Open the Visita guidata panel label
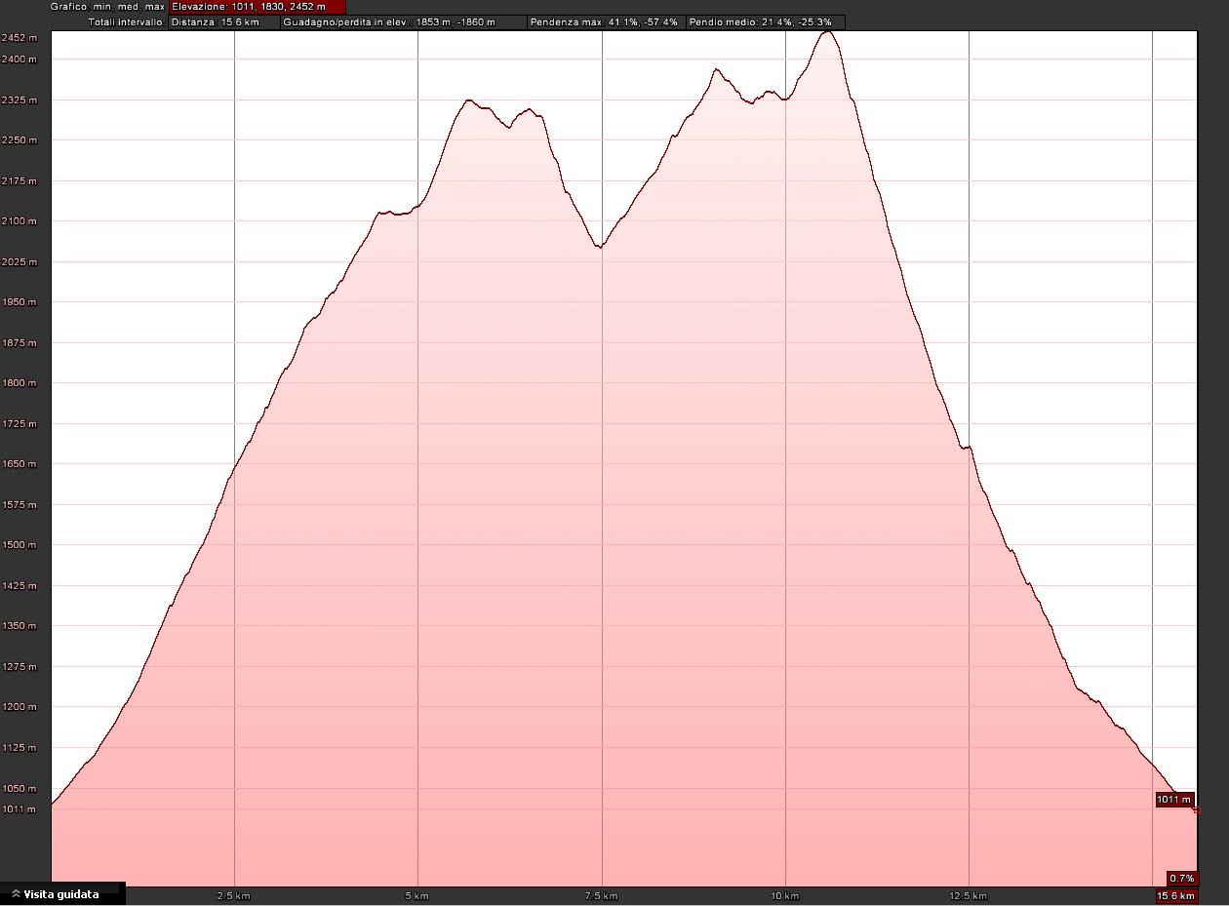The width and height of the screenshot is (1229, 906). pos(60,894)
